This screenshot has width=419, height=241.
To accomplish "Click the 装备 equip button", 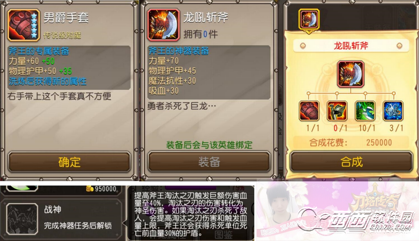I will tap(209, 162).
